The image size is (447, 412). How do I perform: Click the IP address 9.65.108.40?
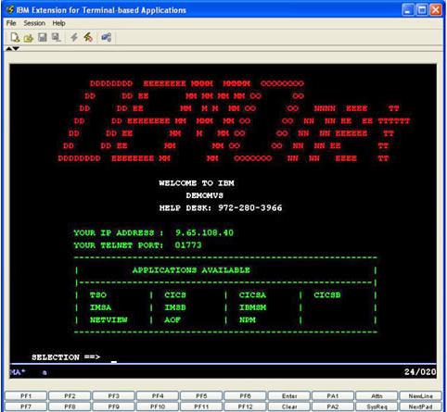(204, 232)
